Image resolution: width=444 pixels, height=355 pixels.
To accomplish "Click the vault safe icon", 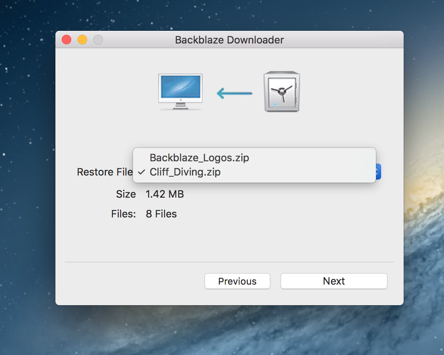I will (282, 92).
